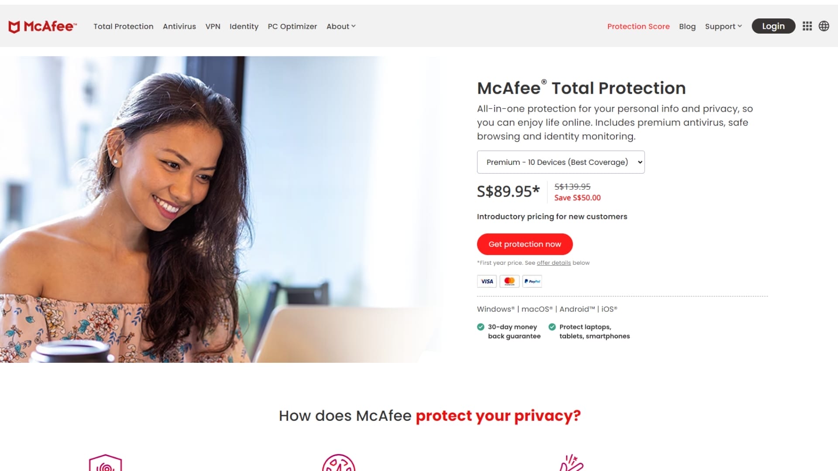Click the Visa payment icon

pos(487,281)
